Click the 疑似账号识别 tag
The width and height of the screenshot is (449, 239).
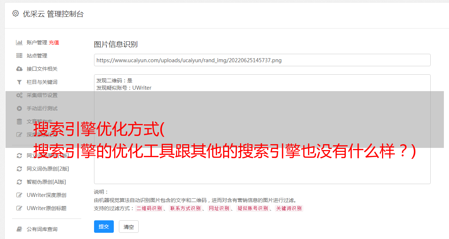click(253, 208)
